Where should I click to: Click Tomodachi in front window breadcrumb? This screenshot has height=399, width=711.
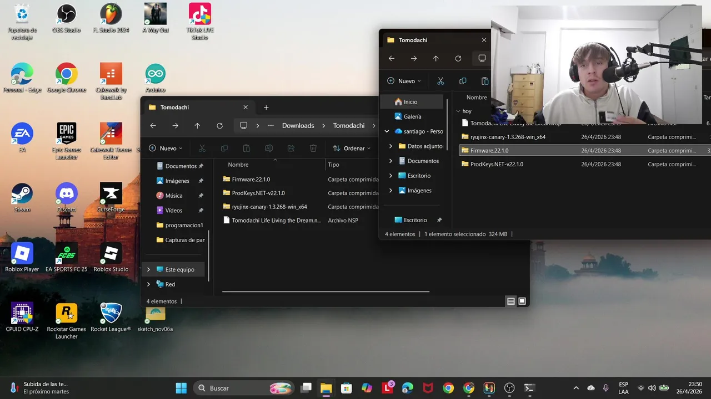pos(349,126)
